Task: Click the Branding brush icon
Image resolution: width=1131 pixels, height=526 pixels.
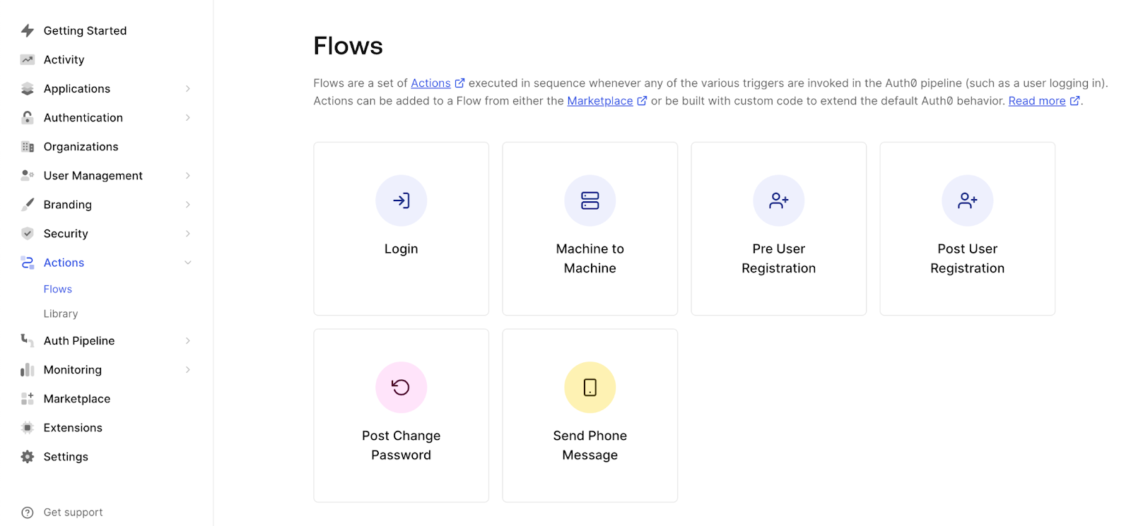Action: click(x=28, y=204)
